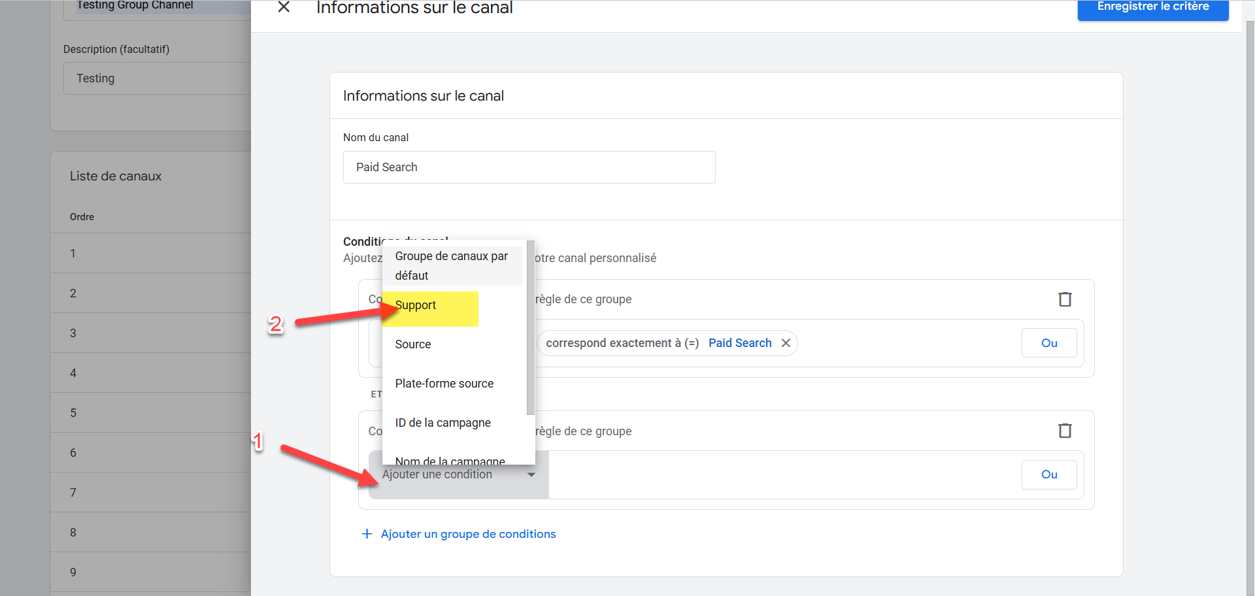Choose Source in the dropdown list
1255x596 pixels.
(413, 344)
